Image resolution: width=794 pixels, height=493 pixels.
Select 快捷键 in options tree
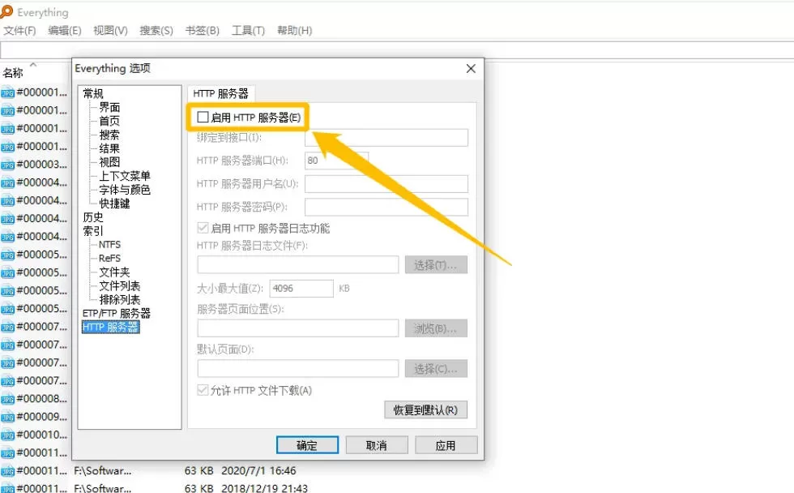point(114,204)
